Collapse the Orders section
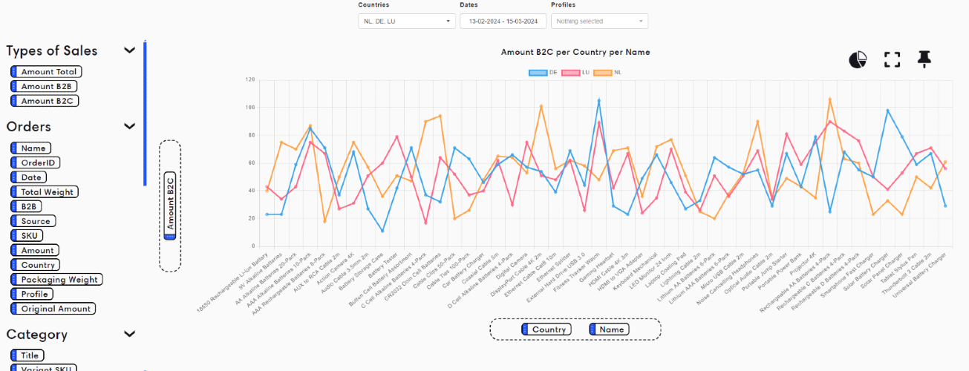 (x=129, y=126)
